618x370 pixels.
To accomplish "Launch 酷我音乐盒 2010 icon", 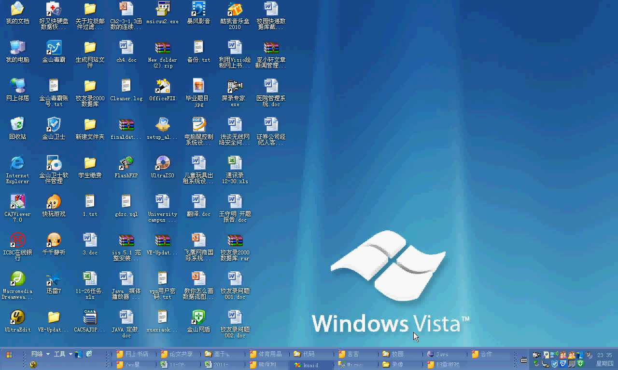I will (x=235, y=16).
